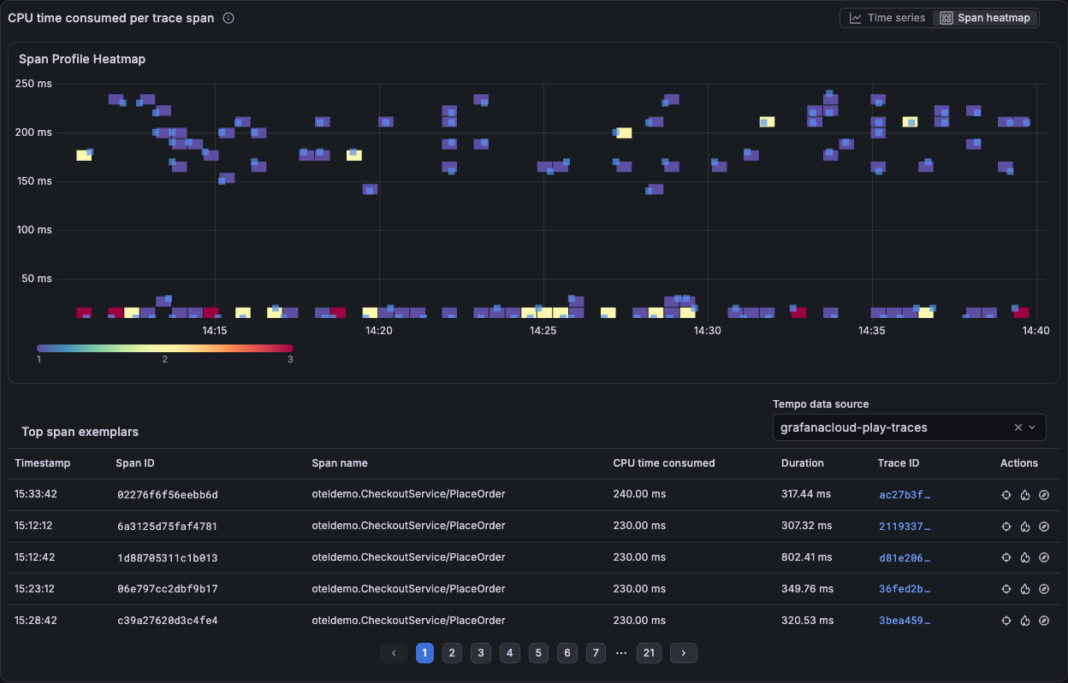Click the 349.76 ms duration value

[806, 589]
